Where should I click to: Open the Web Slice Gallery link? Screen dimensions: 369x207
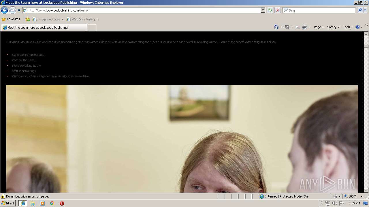[81, 19]
